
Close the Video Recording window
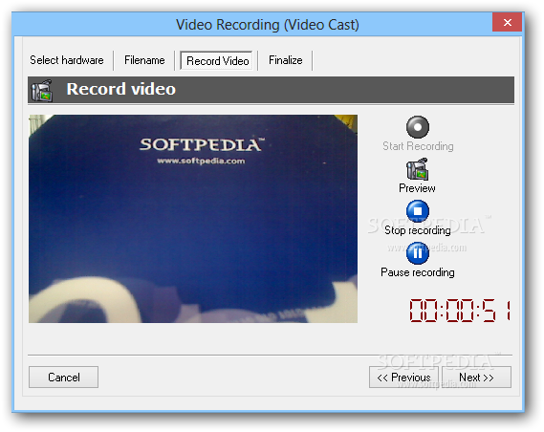pyautogui.click(x=508, y=23)
